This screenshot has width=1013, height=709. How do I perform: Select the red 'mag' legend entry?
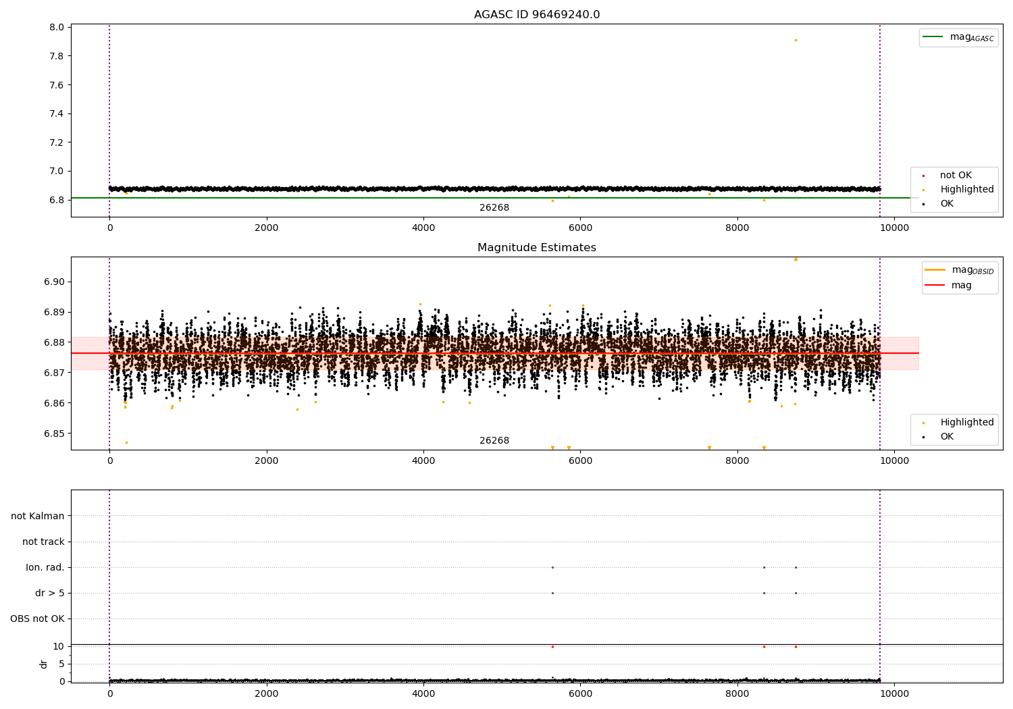(949, 286)
